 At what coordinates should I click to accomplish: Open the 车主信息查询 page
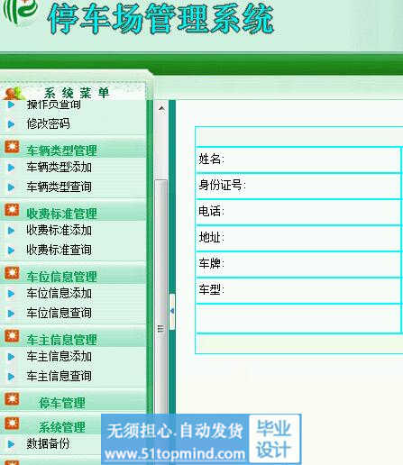click(x=59, y=376)
